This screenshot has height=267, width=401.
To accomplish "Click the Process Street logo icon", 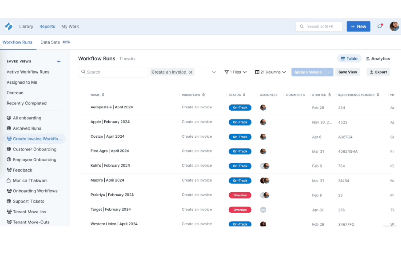I will tap(9, 26).
